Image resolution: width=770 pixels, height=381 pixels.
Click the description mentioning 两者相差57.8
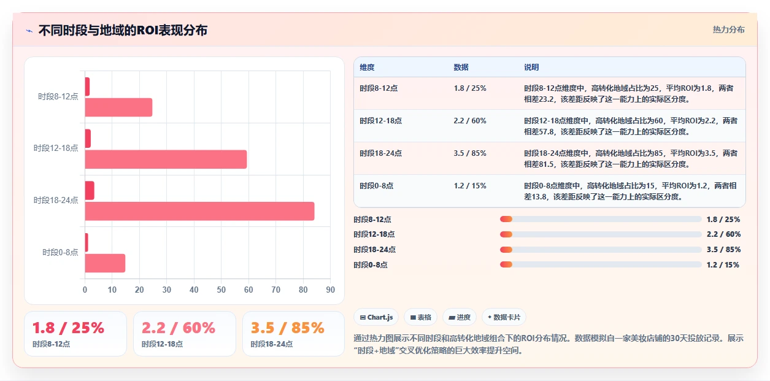631,126
